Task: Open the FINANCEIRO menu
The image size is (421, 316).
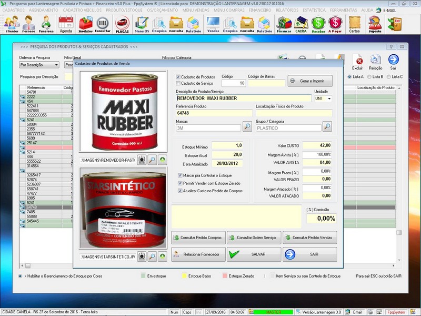Action: pyautogui.click(x=260, y=10)
